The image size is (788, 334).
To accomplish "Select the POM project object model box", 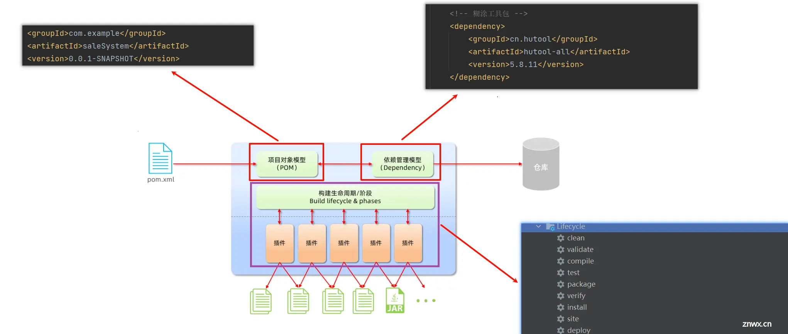I will tap(287, 164).
